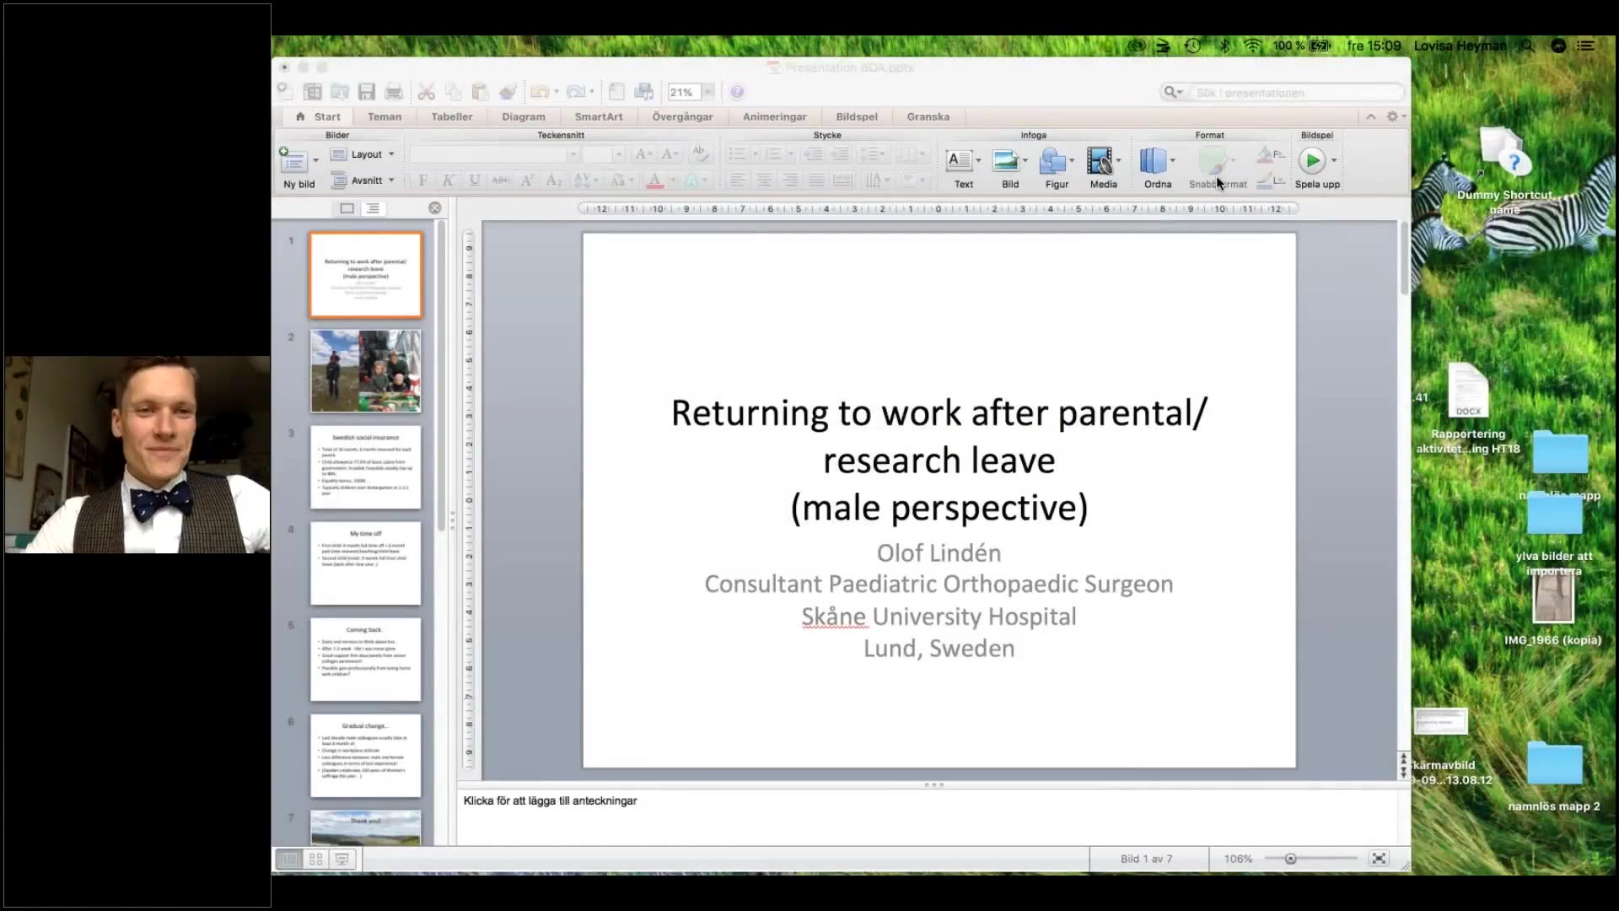Switch to outline view in slide pane

coord(373,208)
